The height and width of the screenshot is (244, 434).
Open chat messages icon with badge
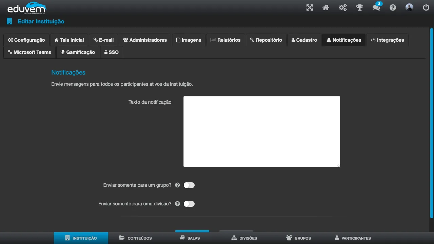point(376,7)
